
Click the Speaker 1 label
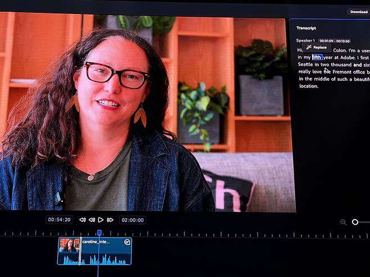(305, 40)
